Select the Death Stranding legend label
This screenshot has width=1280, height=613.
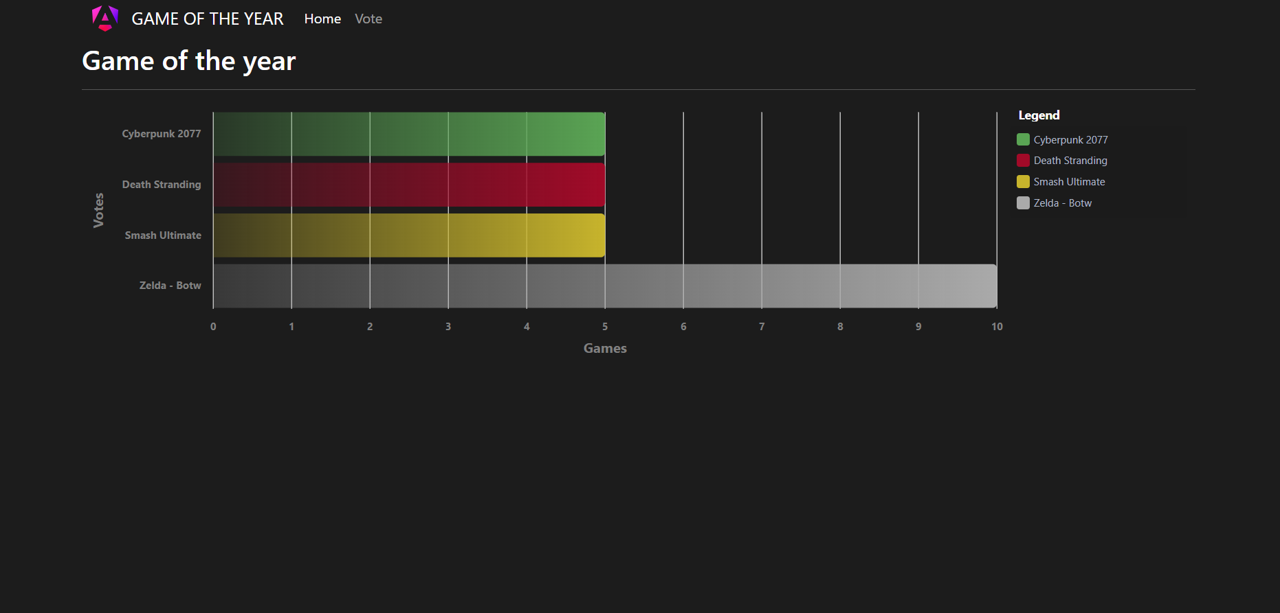pos(1070,161)
